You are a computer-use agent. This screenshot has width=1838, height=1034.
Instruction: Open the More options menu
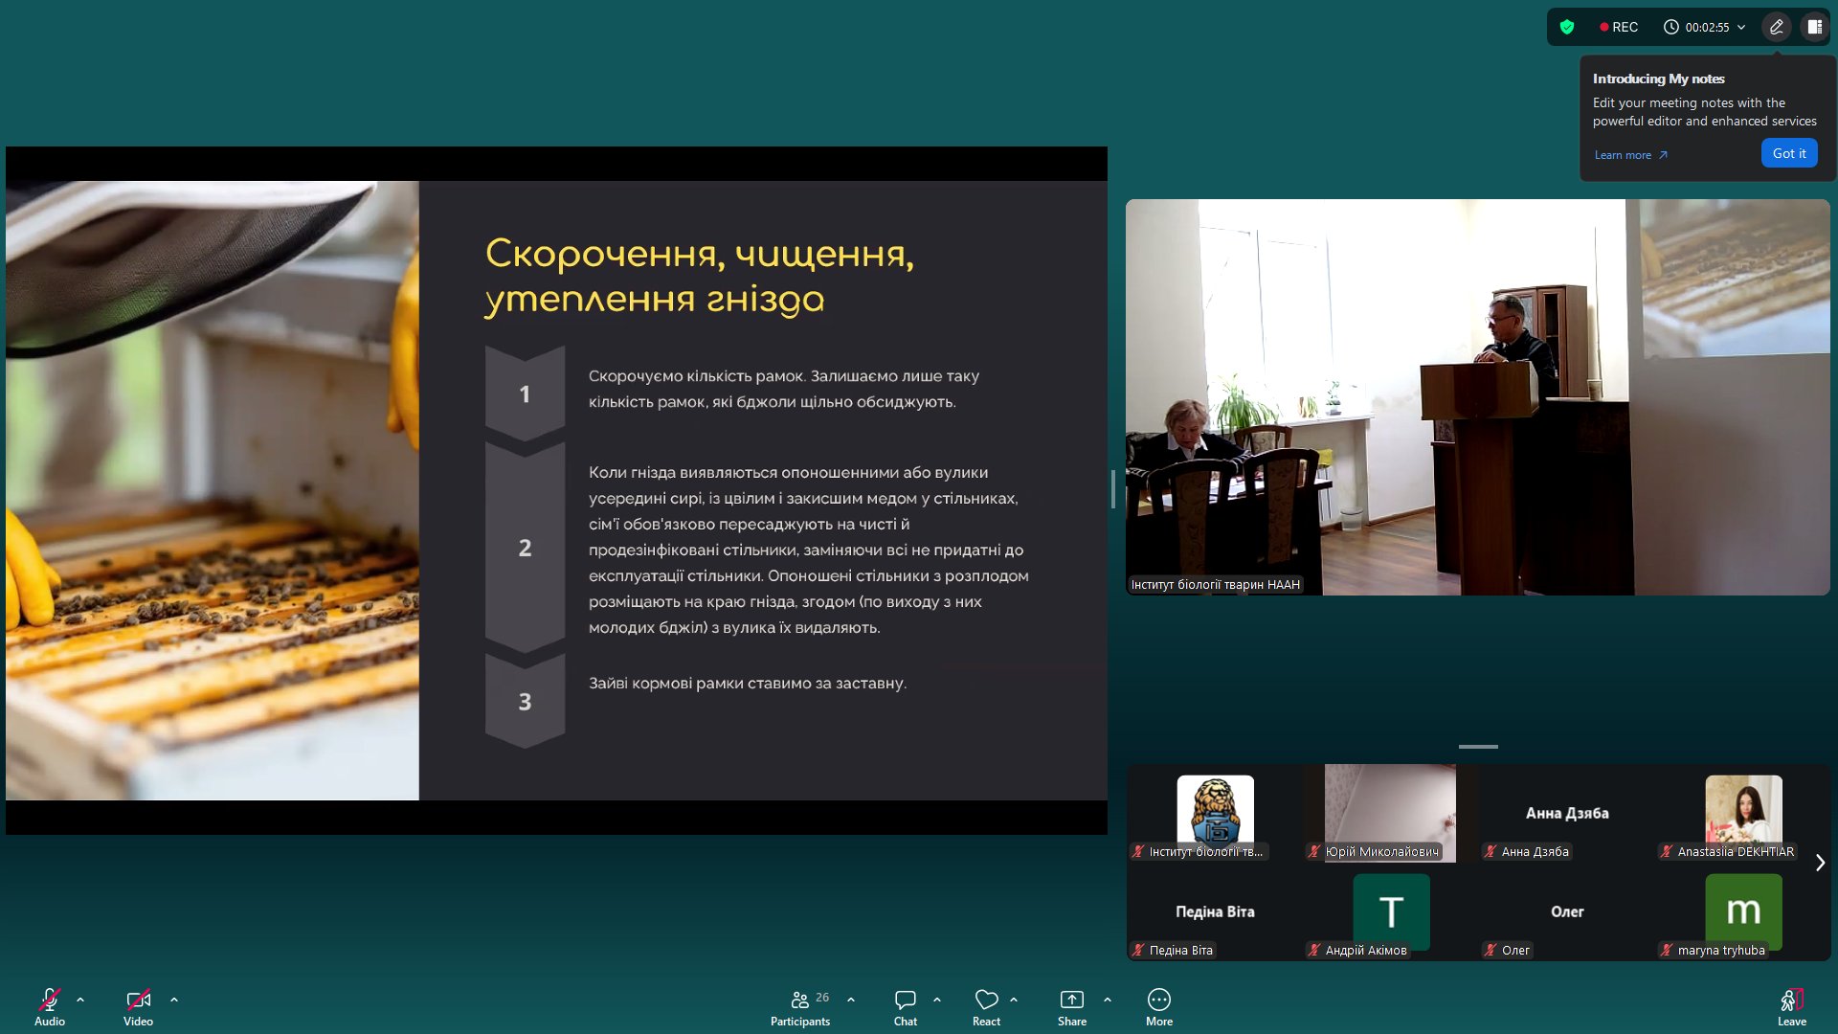point(1158,1000)
